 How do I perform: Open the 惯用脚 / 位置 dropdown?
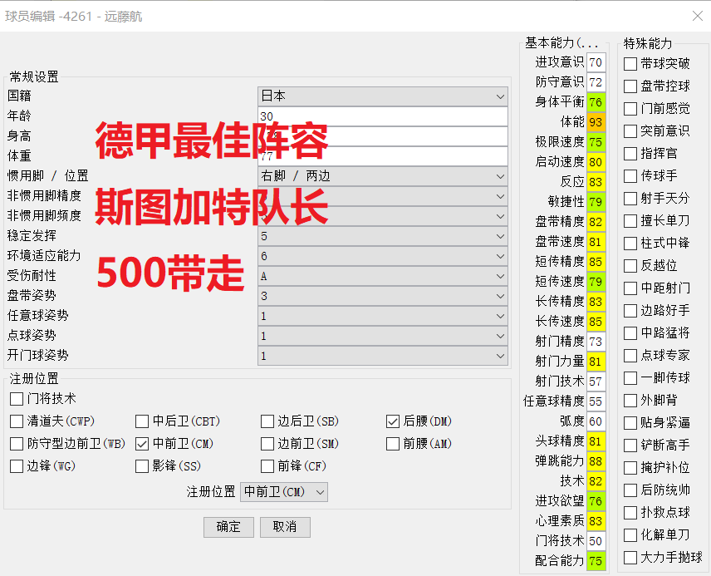(x=383, y=176)
